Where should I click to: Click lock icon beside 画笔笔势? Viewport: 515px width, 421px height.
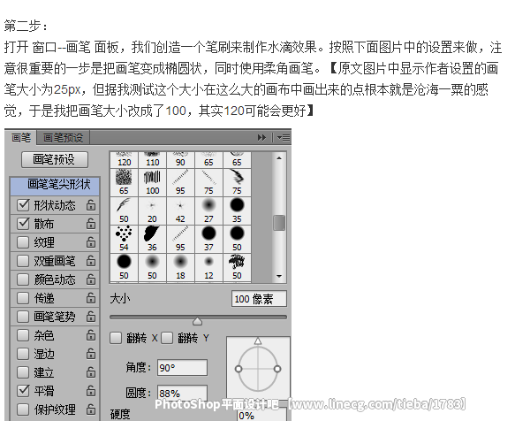coord(91,317)
